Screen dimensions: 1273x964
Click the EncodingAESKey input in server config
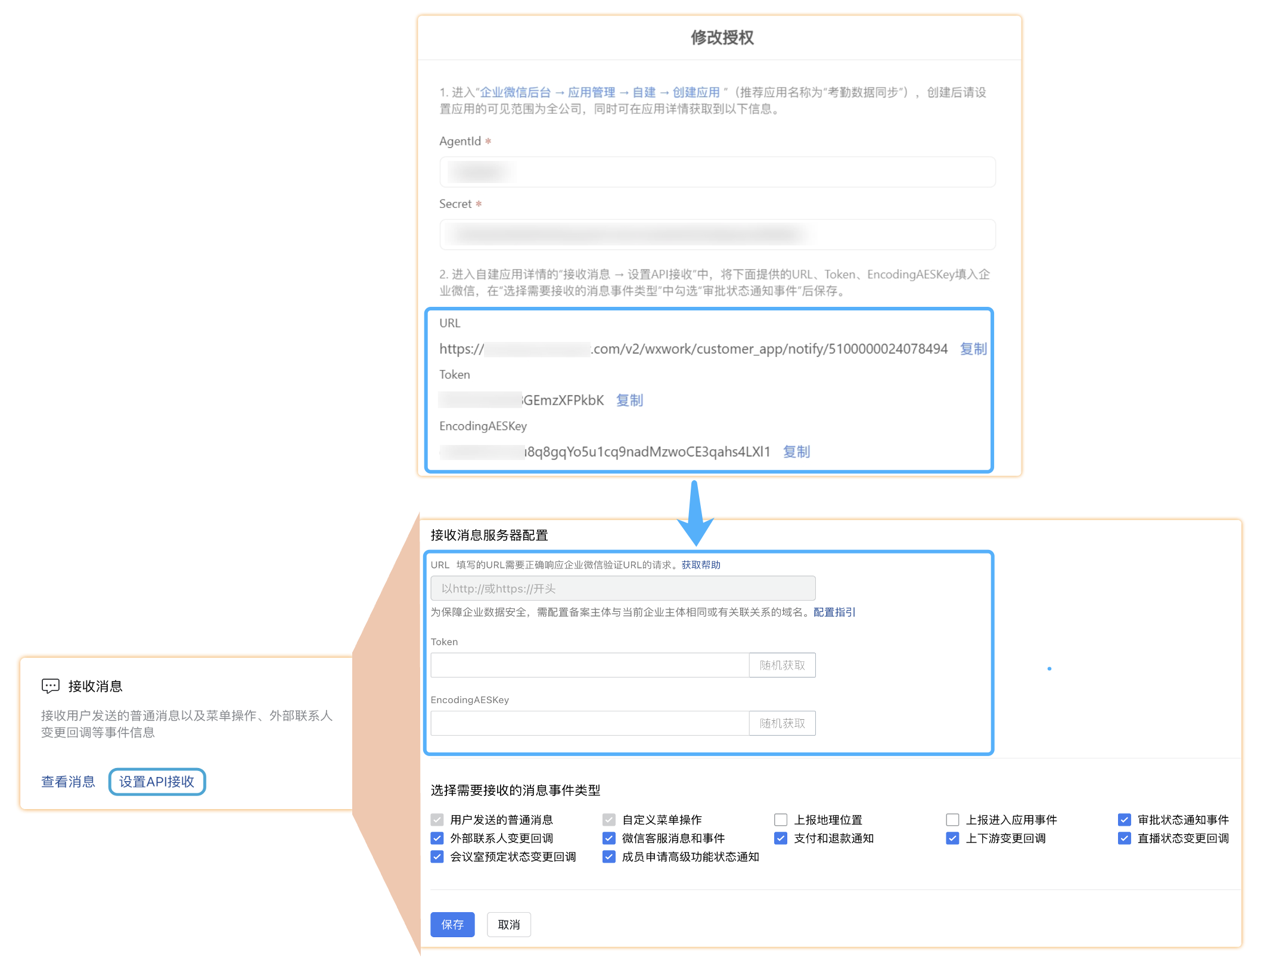click(589, 723)
